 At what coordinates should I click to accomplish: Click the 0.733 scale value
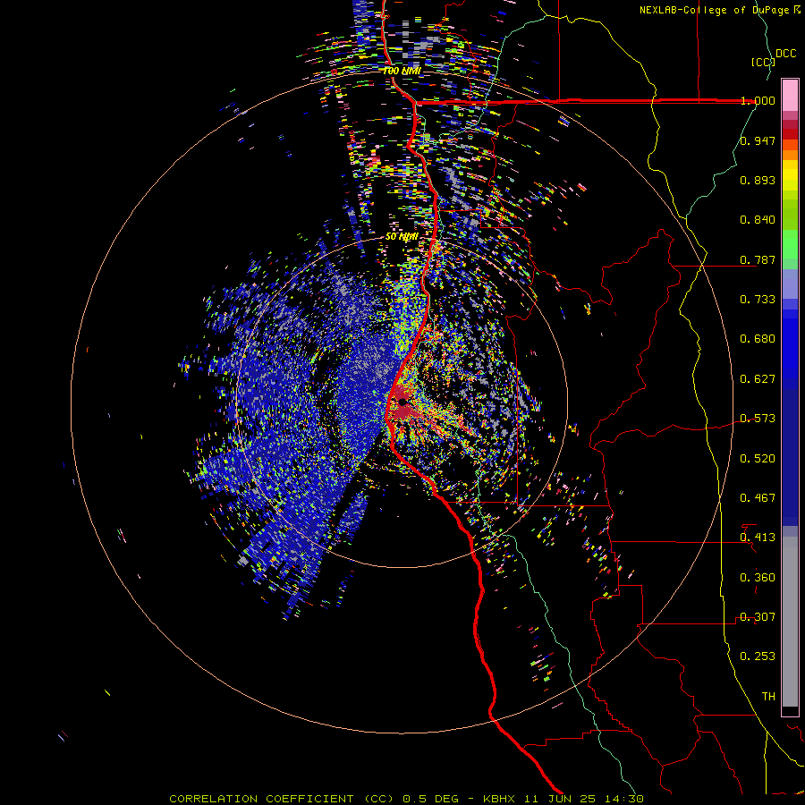click(x=758, y=300)
